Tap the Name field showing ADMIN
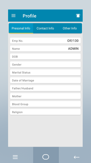Viewport: 91px width, 163px height. (x=45, y=48)
